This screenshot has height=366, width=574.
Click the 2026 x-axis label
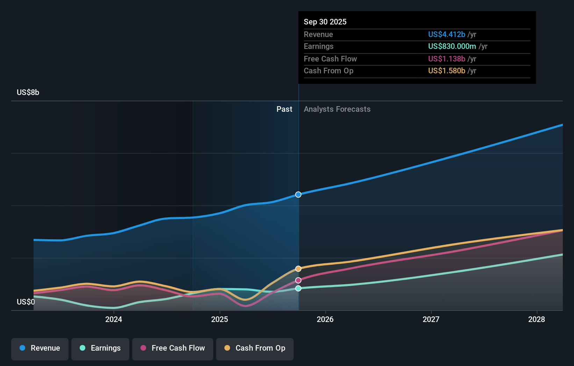pos(325,319)
